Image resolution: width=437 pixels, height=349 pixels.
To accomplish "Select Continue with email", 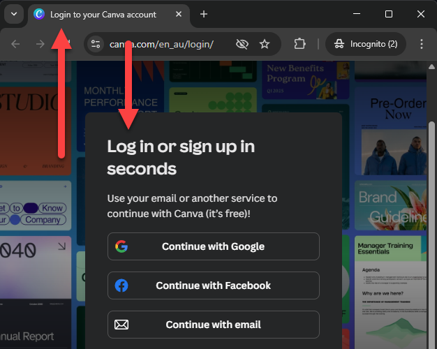I will (x=213, y=325).
